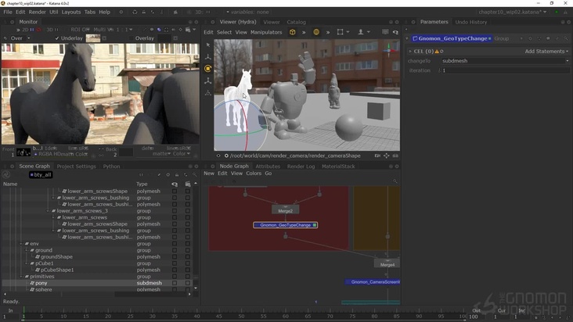Click the translate manipulator icon in Viewer
This screenshot has width=573, height=322.
point(208,57)
